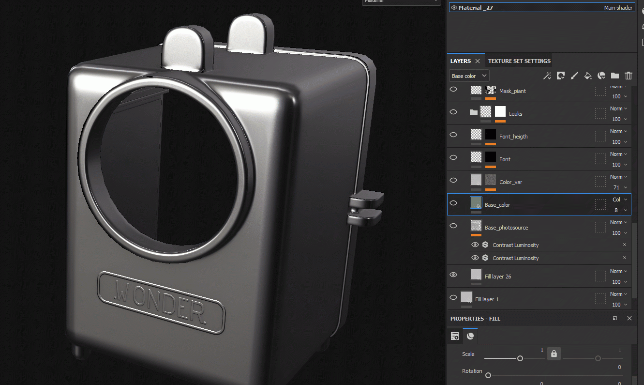Click the Add effect magic wand icon
The height and width of the screenshot is (385, 644).
pyautogui.click(x=547, y=76)
